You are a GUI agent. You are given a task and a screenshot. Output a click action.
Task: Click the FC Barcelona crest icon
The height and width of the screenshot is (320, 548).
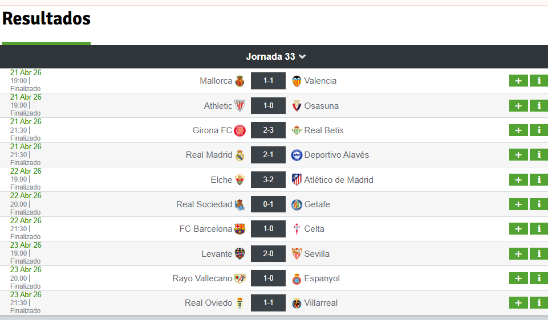click(x=240, y=229)
